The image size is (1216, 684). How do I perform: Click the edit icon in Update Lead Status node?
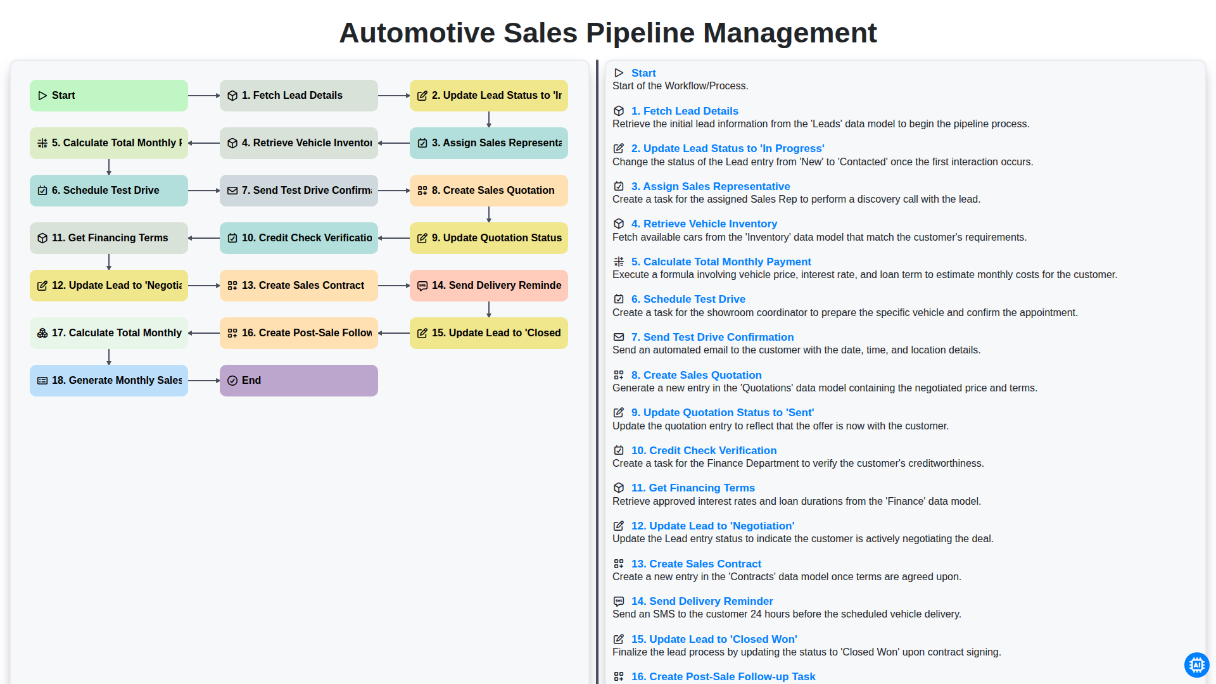422,96
